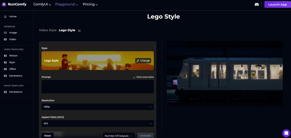Click the Image generate icon
Image resolution: width=291 pixels, height=138 pixels.
(5, 33)
